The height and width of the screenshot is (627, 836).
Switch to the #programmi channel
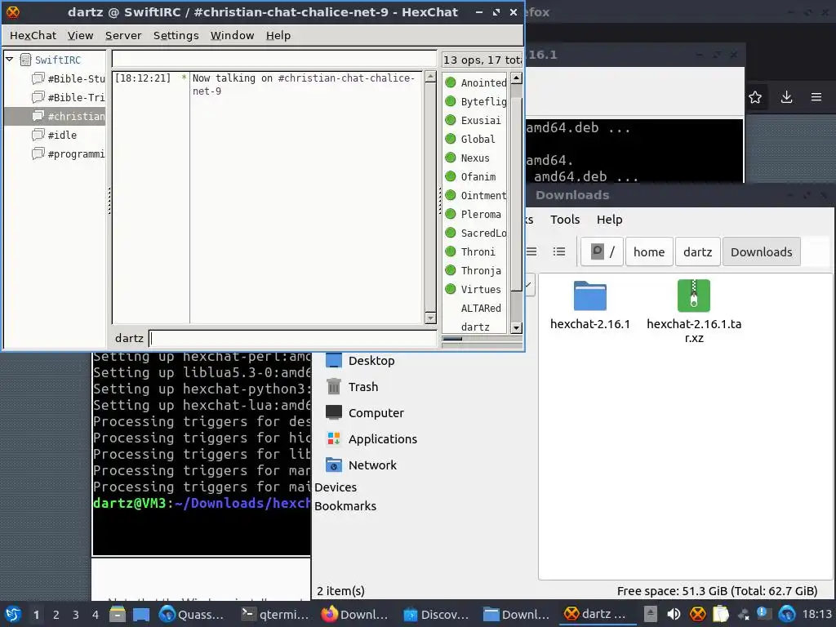[x=76, y=154]
